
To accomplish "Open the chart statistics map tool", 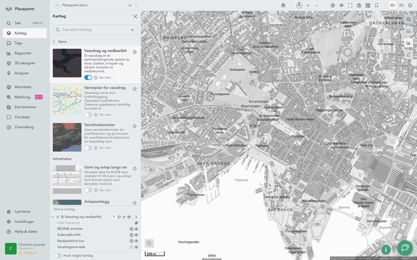I will pyautogui.click(x=408, y=43).
